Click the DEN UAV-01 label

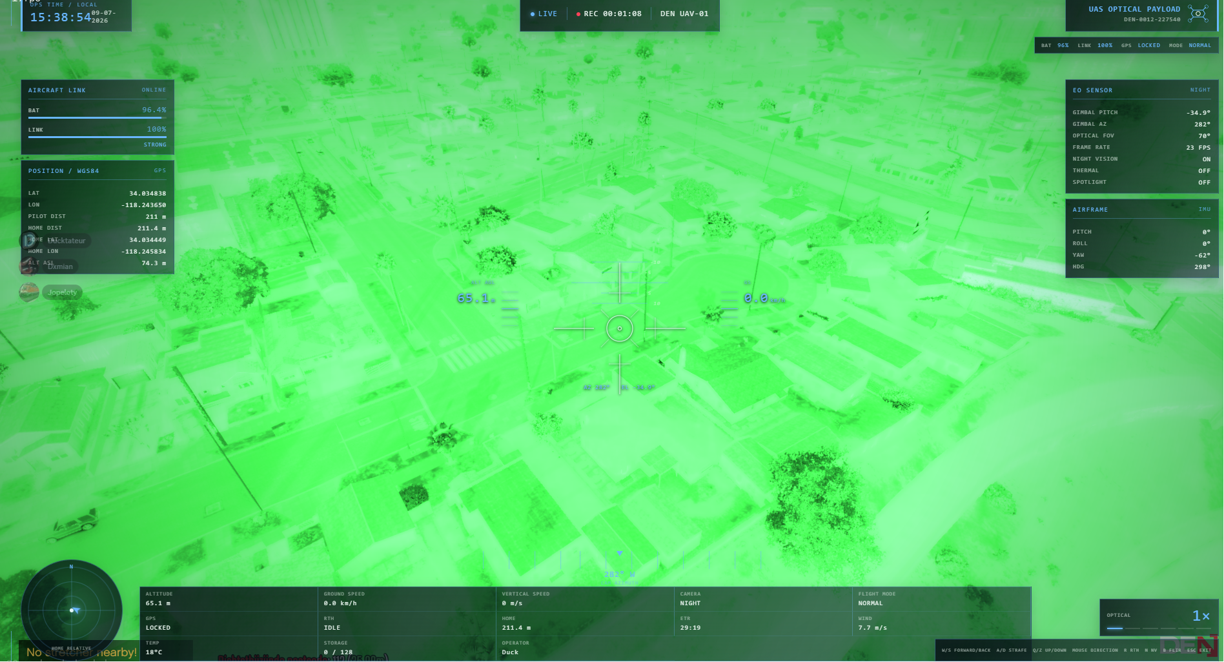[684, 14]
